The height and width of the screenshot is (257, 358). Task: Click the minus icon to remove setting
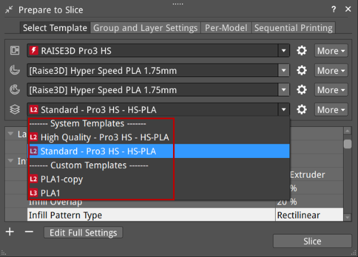(x=29, y=231)
